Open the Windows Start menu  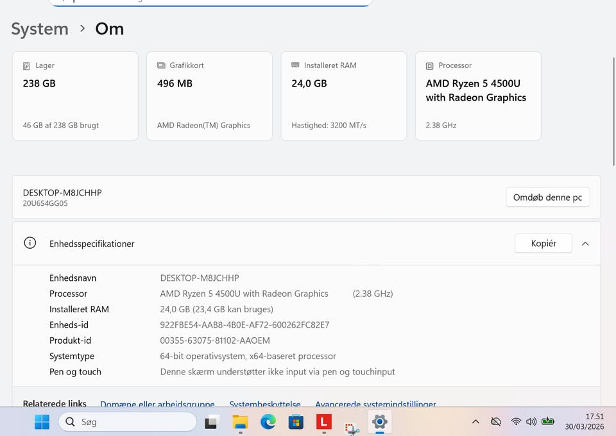pos(42,422)
